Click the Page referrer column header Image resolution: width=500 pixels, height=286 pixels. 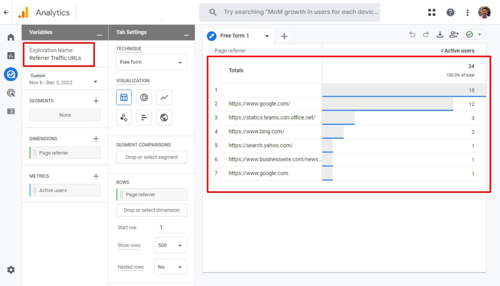click(x=230, y=50)
